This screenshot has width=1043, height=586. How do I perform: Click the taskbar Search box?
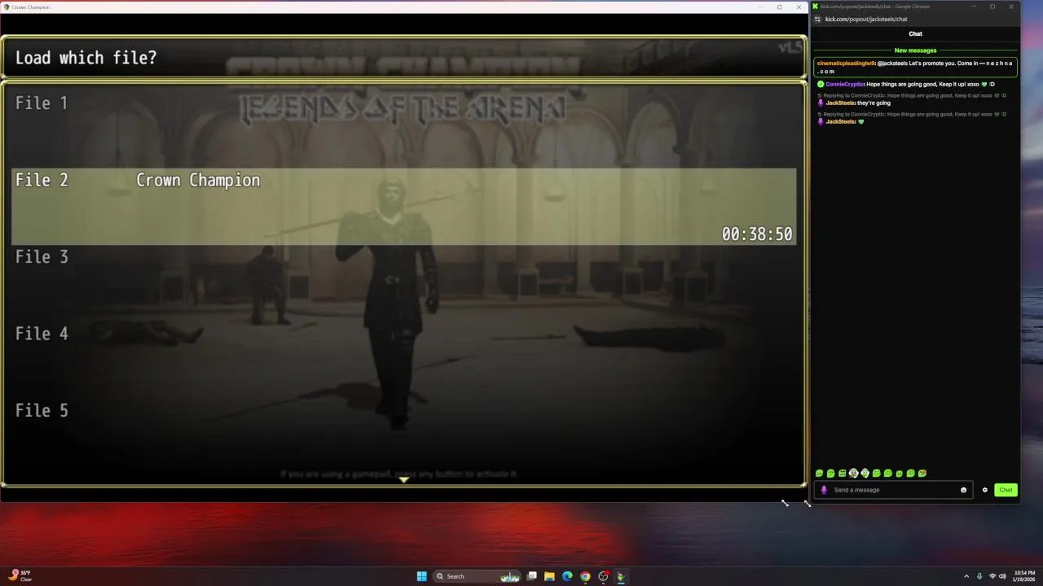477,576
